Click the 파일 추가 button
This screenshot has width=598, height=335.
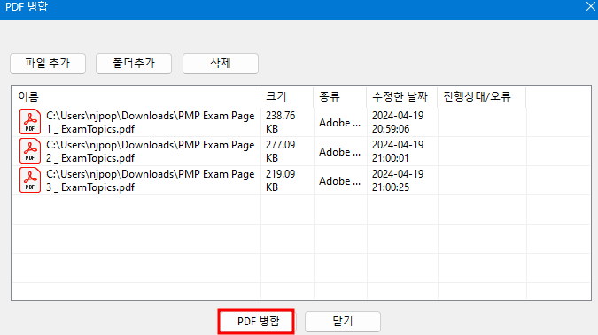pyautogui.click(x=48, y=63)
